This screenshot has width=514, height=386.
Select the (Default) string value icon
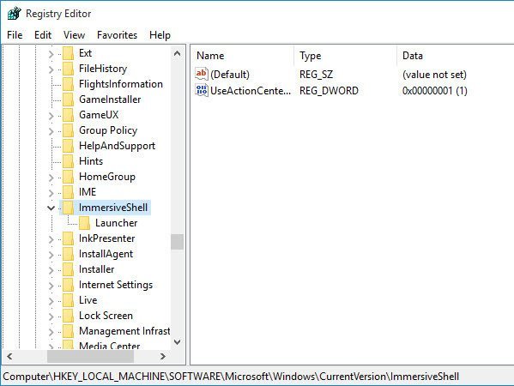[202, 74]
